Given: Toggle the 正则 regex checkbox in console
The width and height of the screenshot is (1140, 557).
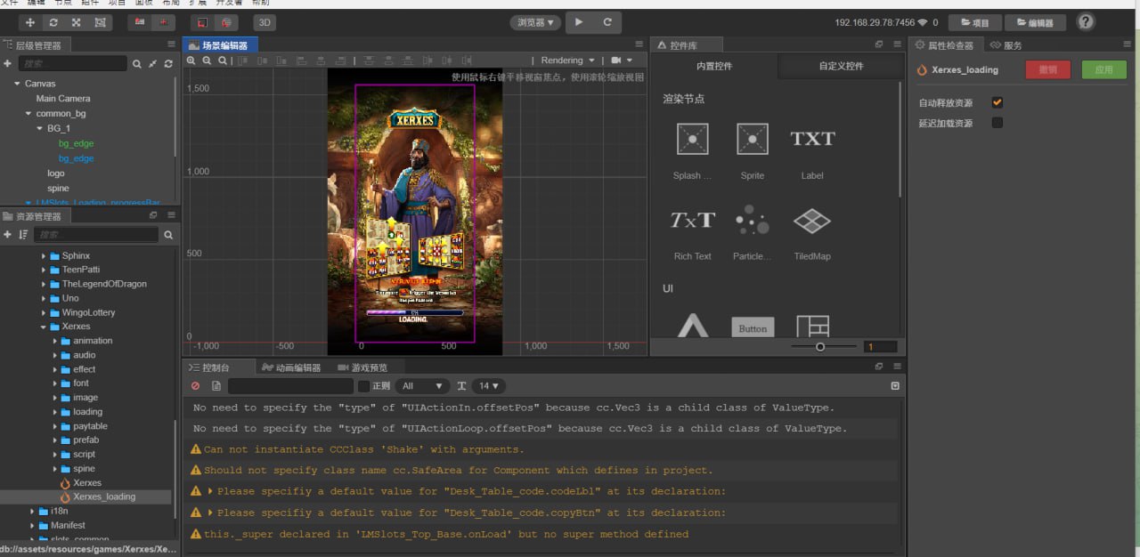Looking at the screenshot, I should (x=363, y=386).
